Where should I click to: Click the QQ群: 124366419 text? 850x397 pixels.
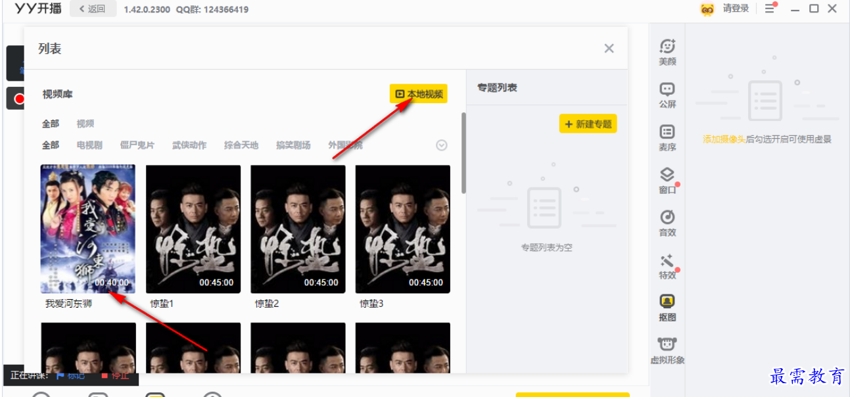coord(212,9)
